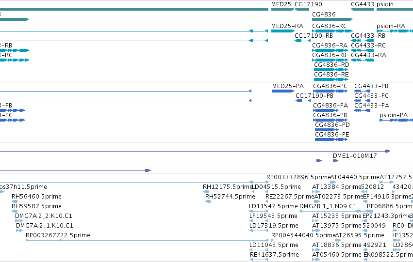Screen dimensions: 413x262
Task: Select the DMG2B.1_1.N09.C1 label
Action: [328, 207]
